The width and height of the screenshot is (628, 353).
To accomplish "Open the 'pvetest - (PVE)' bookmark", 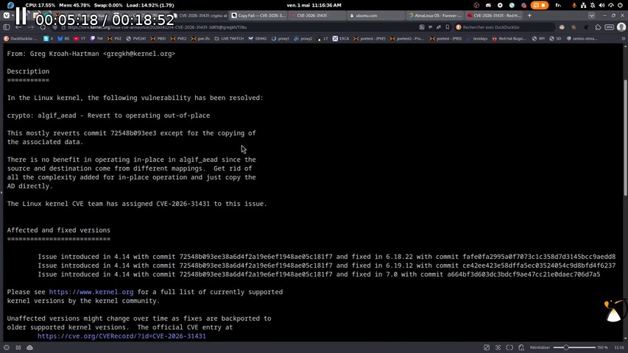I will click(370, 39).
